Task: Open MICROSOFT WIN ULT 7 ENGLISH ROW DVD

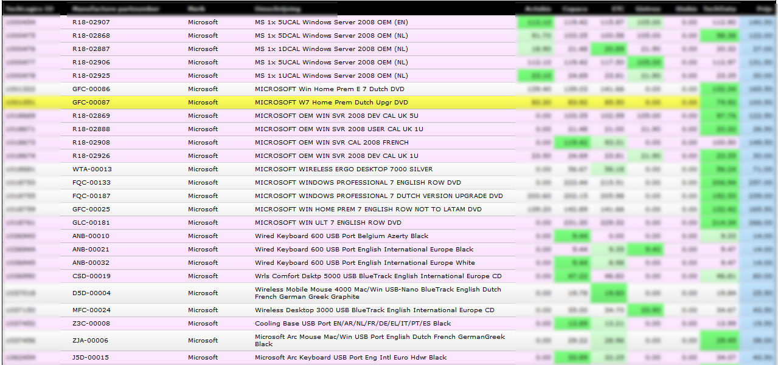Action: tap(328, 223)
